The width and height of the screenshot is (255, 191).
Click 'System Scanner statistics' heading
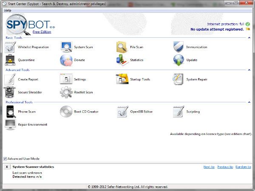point(33,167)
